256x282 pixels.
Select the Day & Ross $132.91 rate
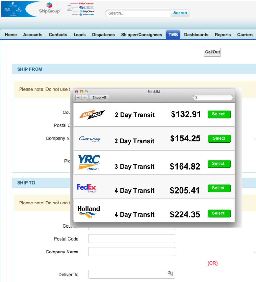click(219, 114)
